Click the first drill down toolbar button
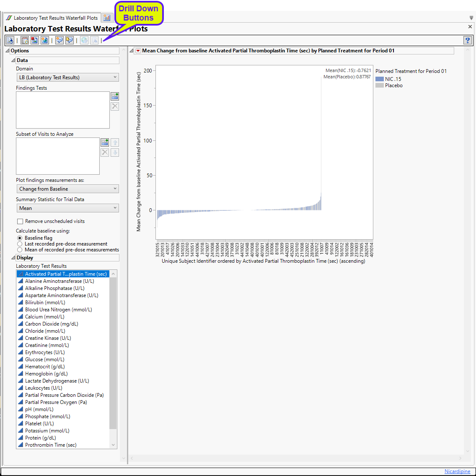This screenshot has width=476, height=476. pos(84,40)
